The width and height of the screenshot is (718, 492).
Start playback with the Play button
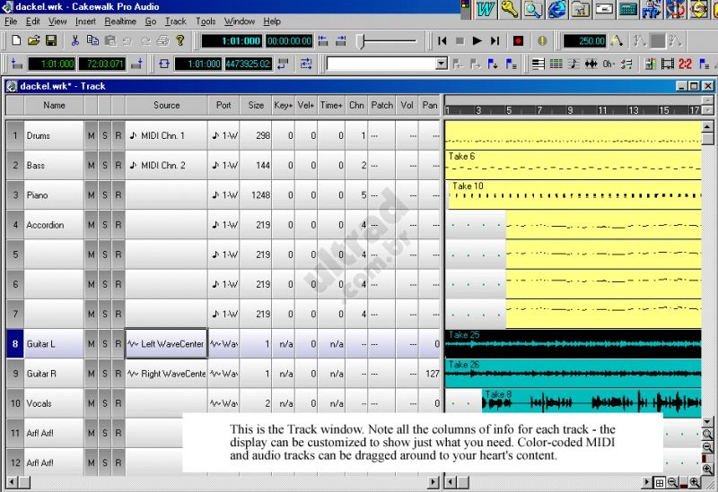coord(477,41)
